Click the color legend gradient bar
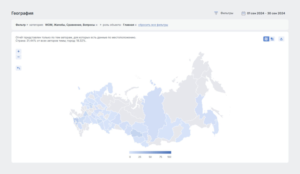The height and width of the screenshot is (174, 300). point(150,152)
